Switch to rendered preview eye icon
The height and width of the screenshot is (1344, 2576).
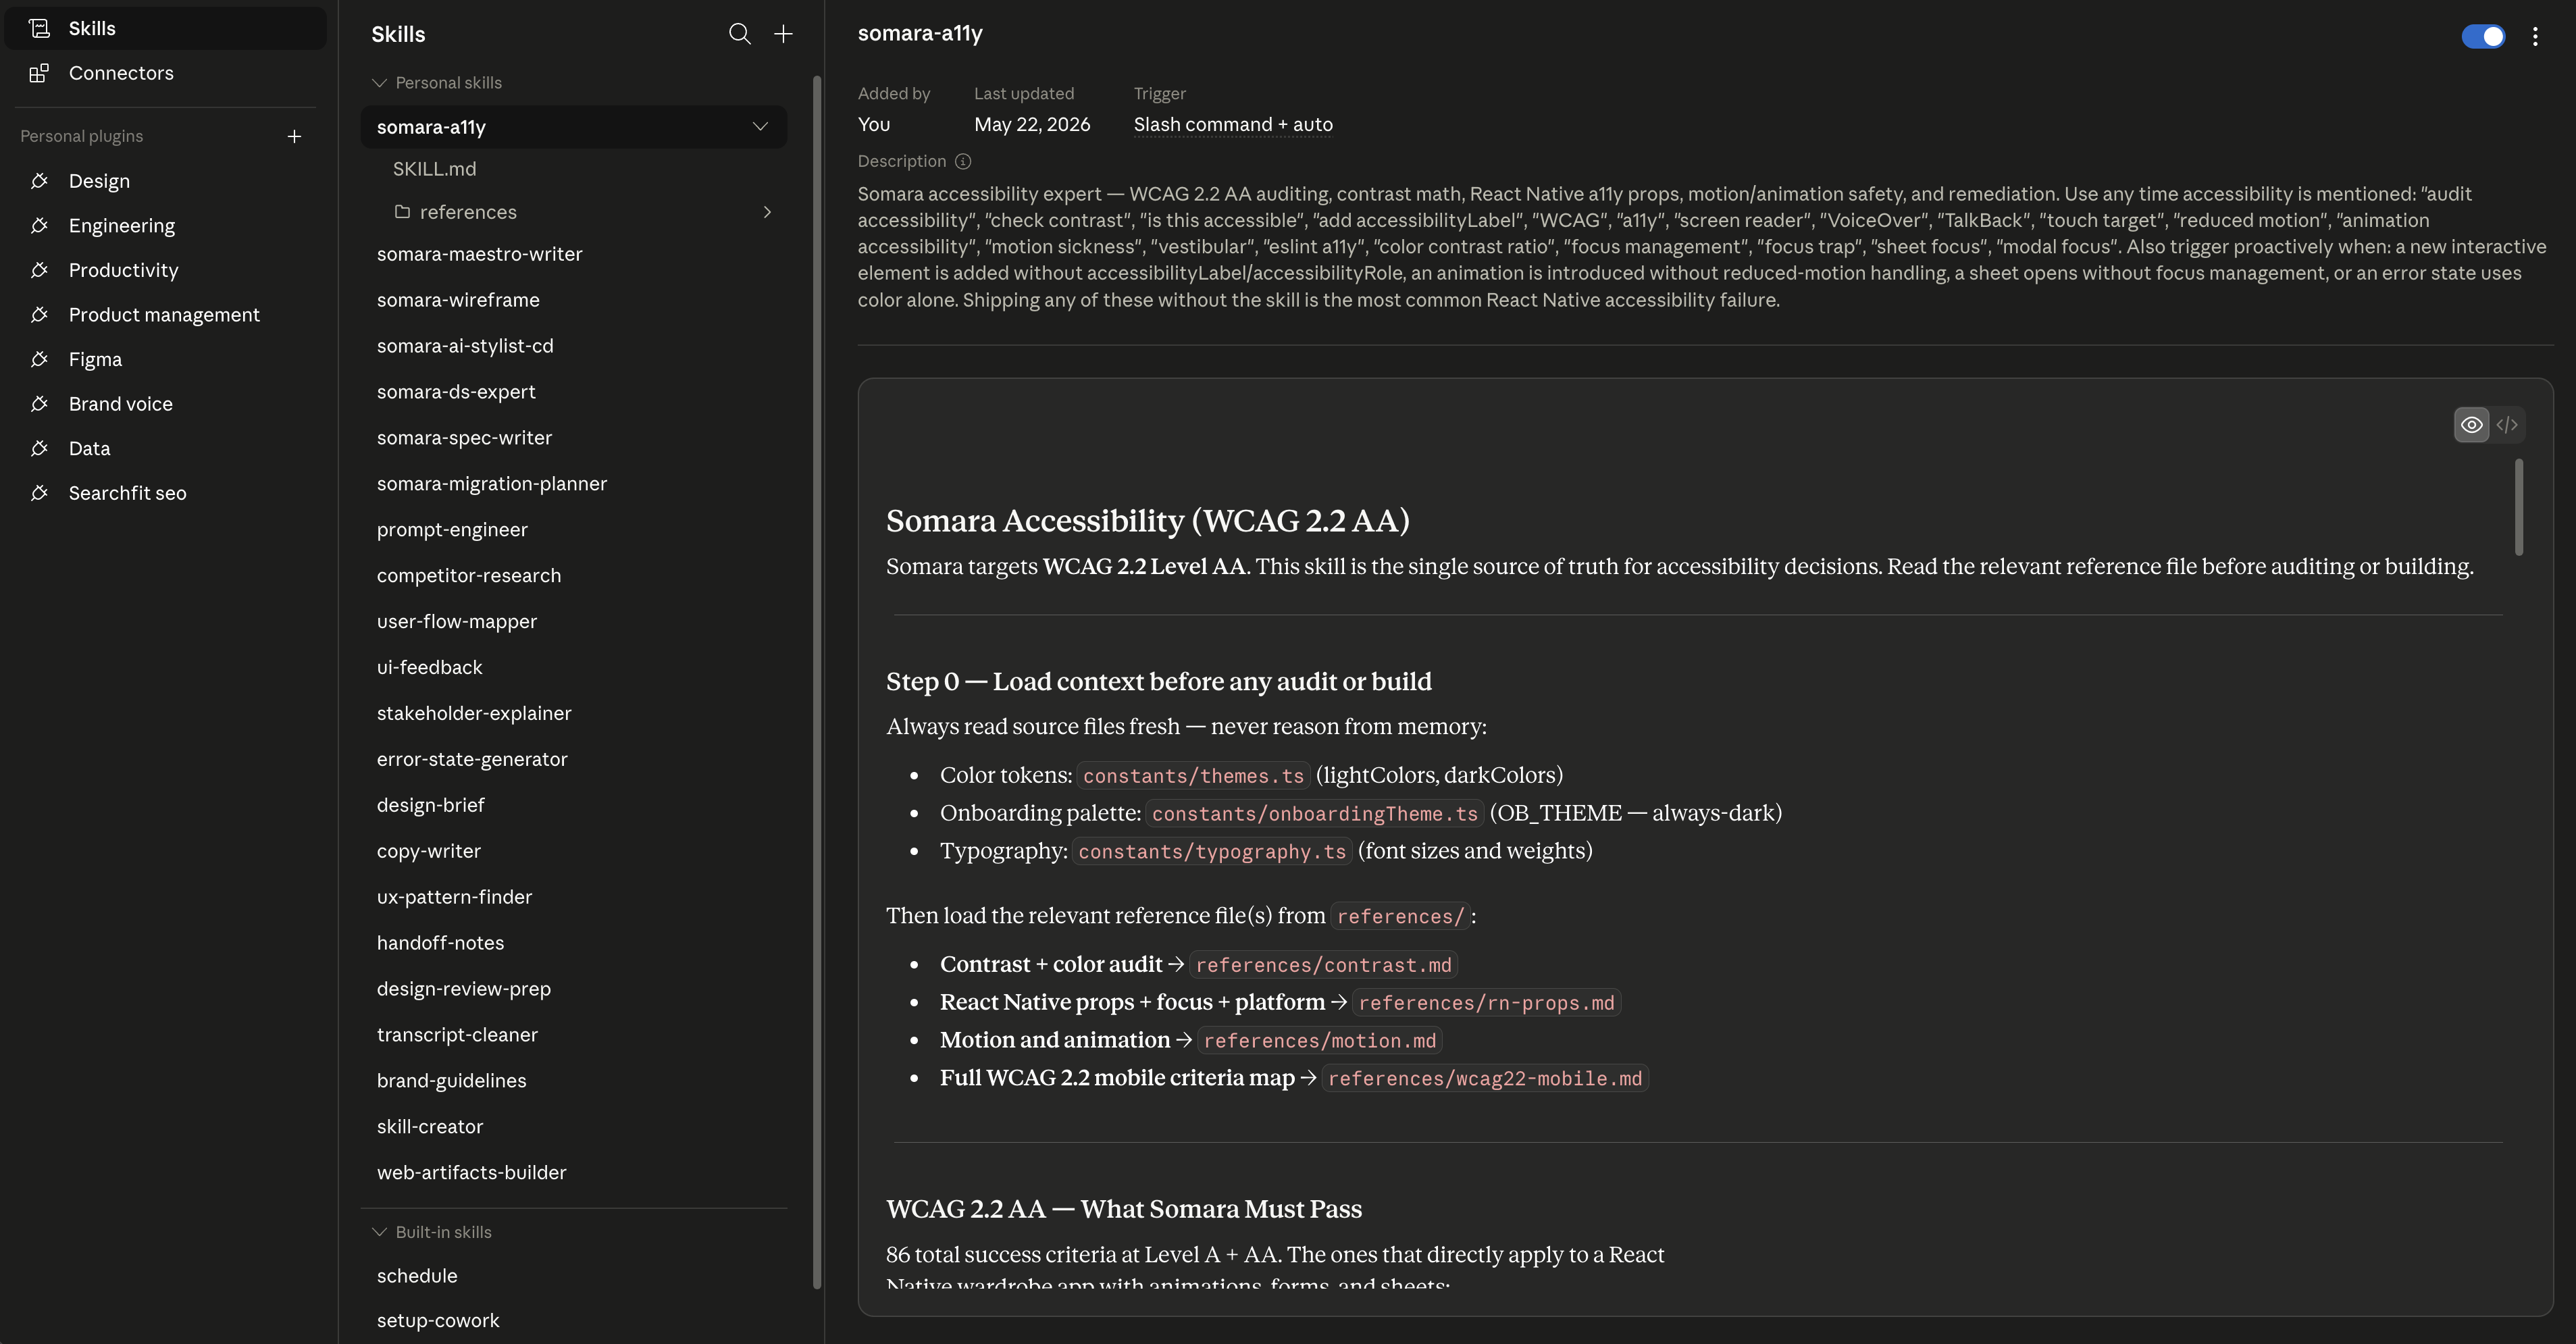tap(2471, 425)
